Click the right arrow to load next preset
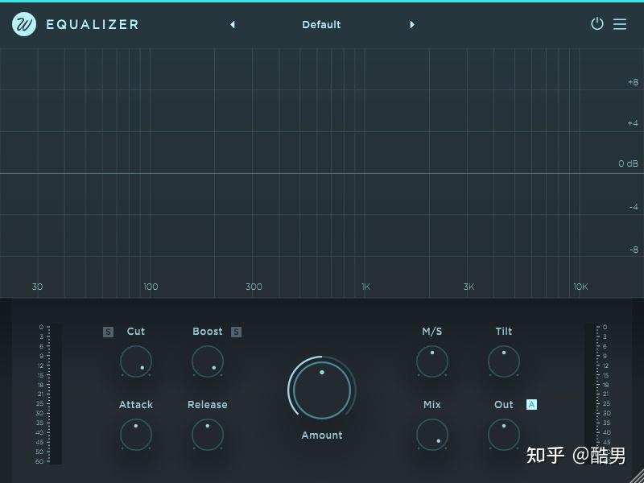Image resolution: width=644 pixels, height=483 pixels. click(412, 25)
